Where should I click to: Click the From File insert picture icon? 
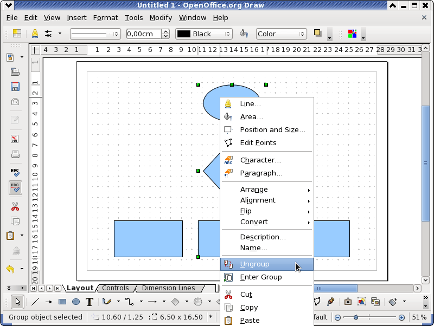[x=361, y=302]
